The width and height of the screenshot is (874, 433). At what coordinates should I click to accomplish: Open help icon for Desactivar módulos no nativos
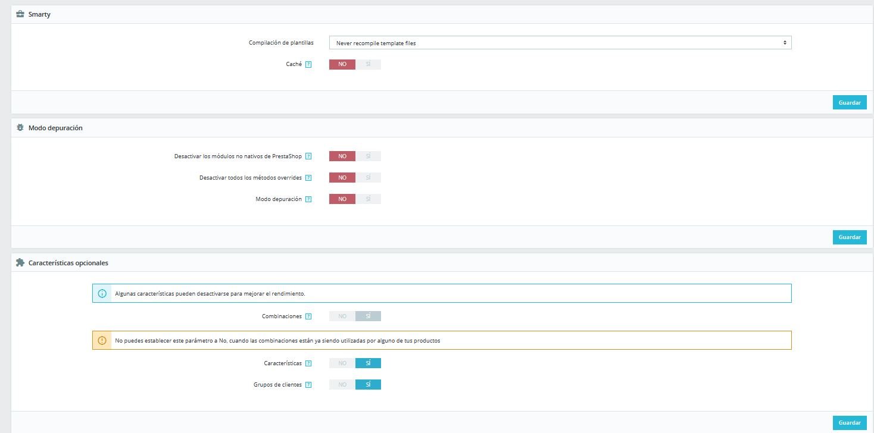click(x=308, y=156)
